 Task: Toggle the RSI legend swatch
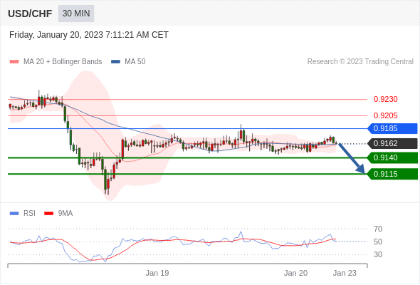point(14,214)
